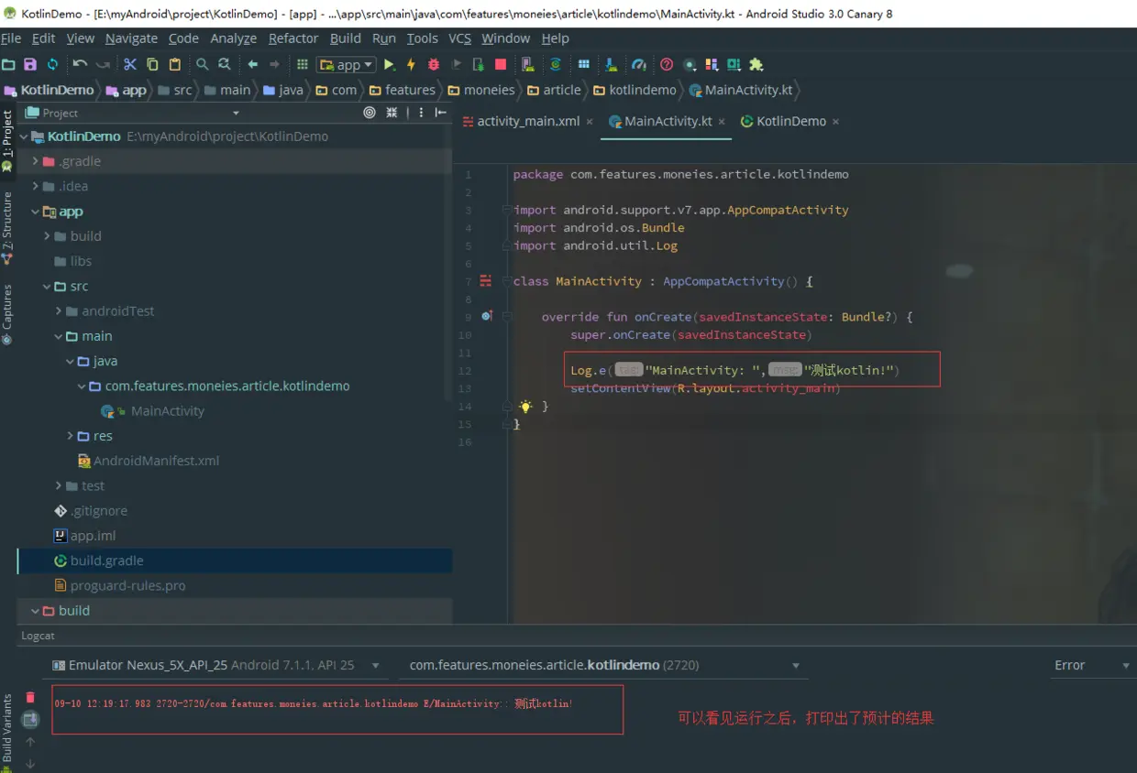Hide the Project panel with arrow icon
The image size is (1137, 773).
[x=441, y=113]
